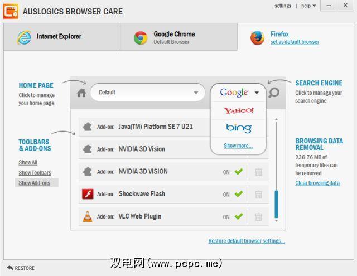
Task: Select the VLC Web Plugin row text
Action: pyautogui.click(x=140, y=216)
